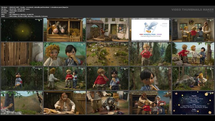215x121 pixels.
Task: Open the three children by rocks thumbnail
Action: [193, 54]
